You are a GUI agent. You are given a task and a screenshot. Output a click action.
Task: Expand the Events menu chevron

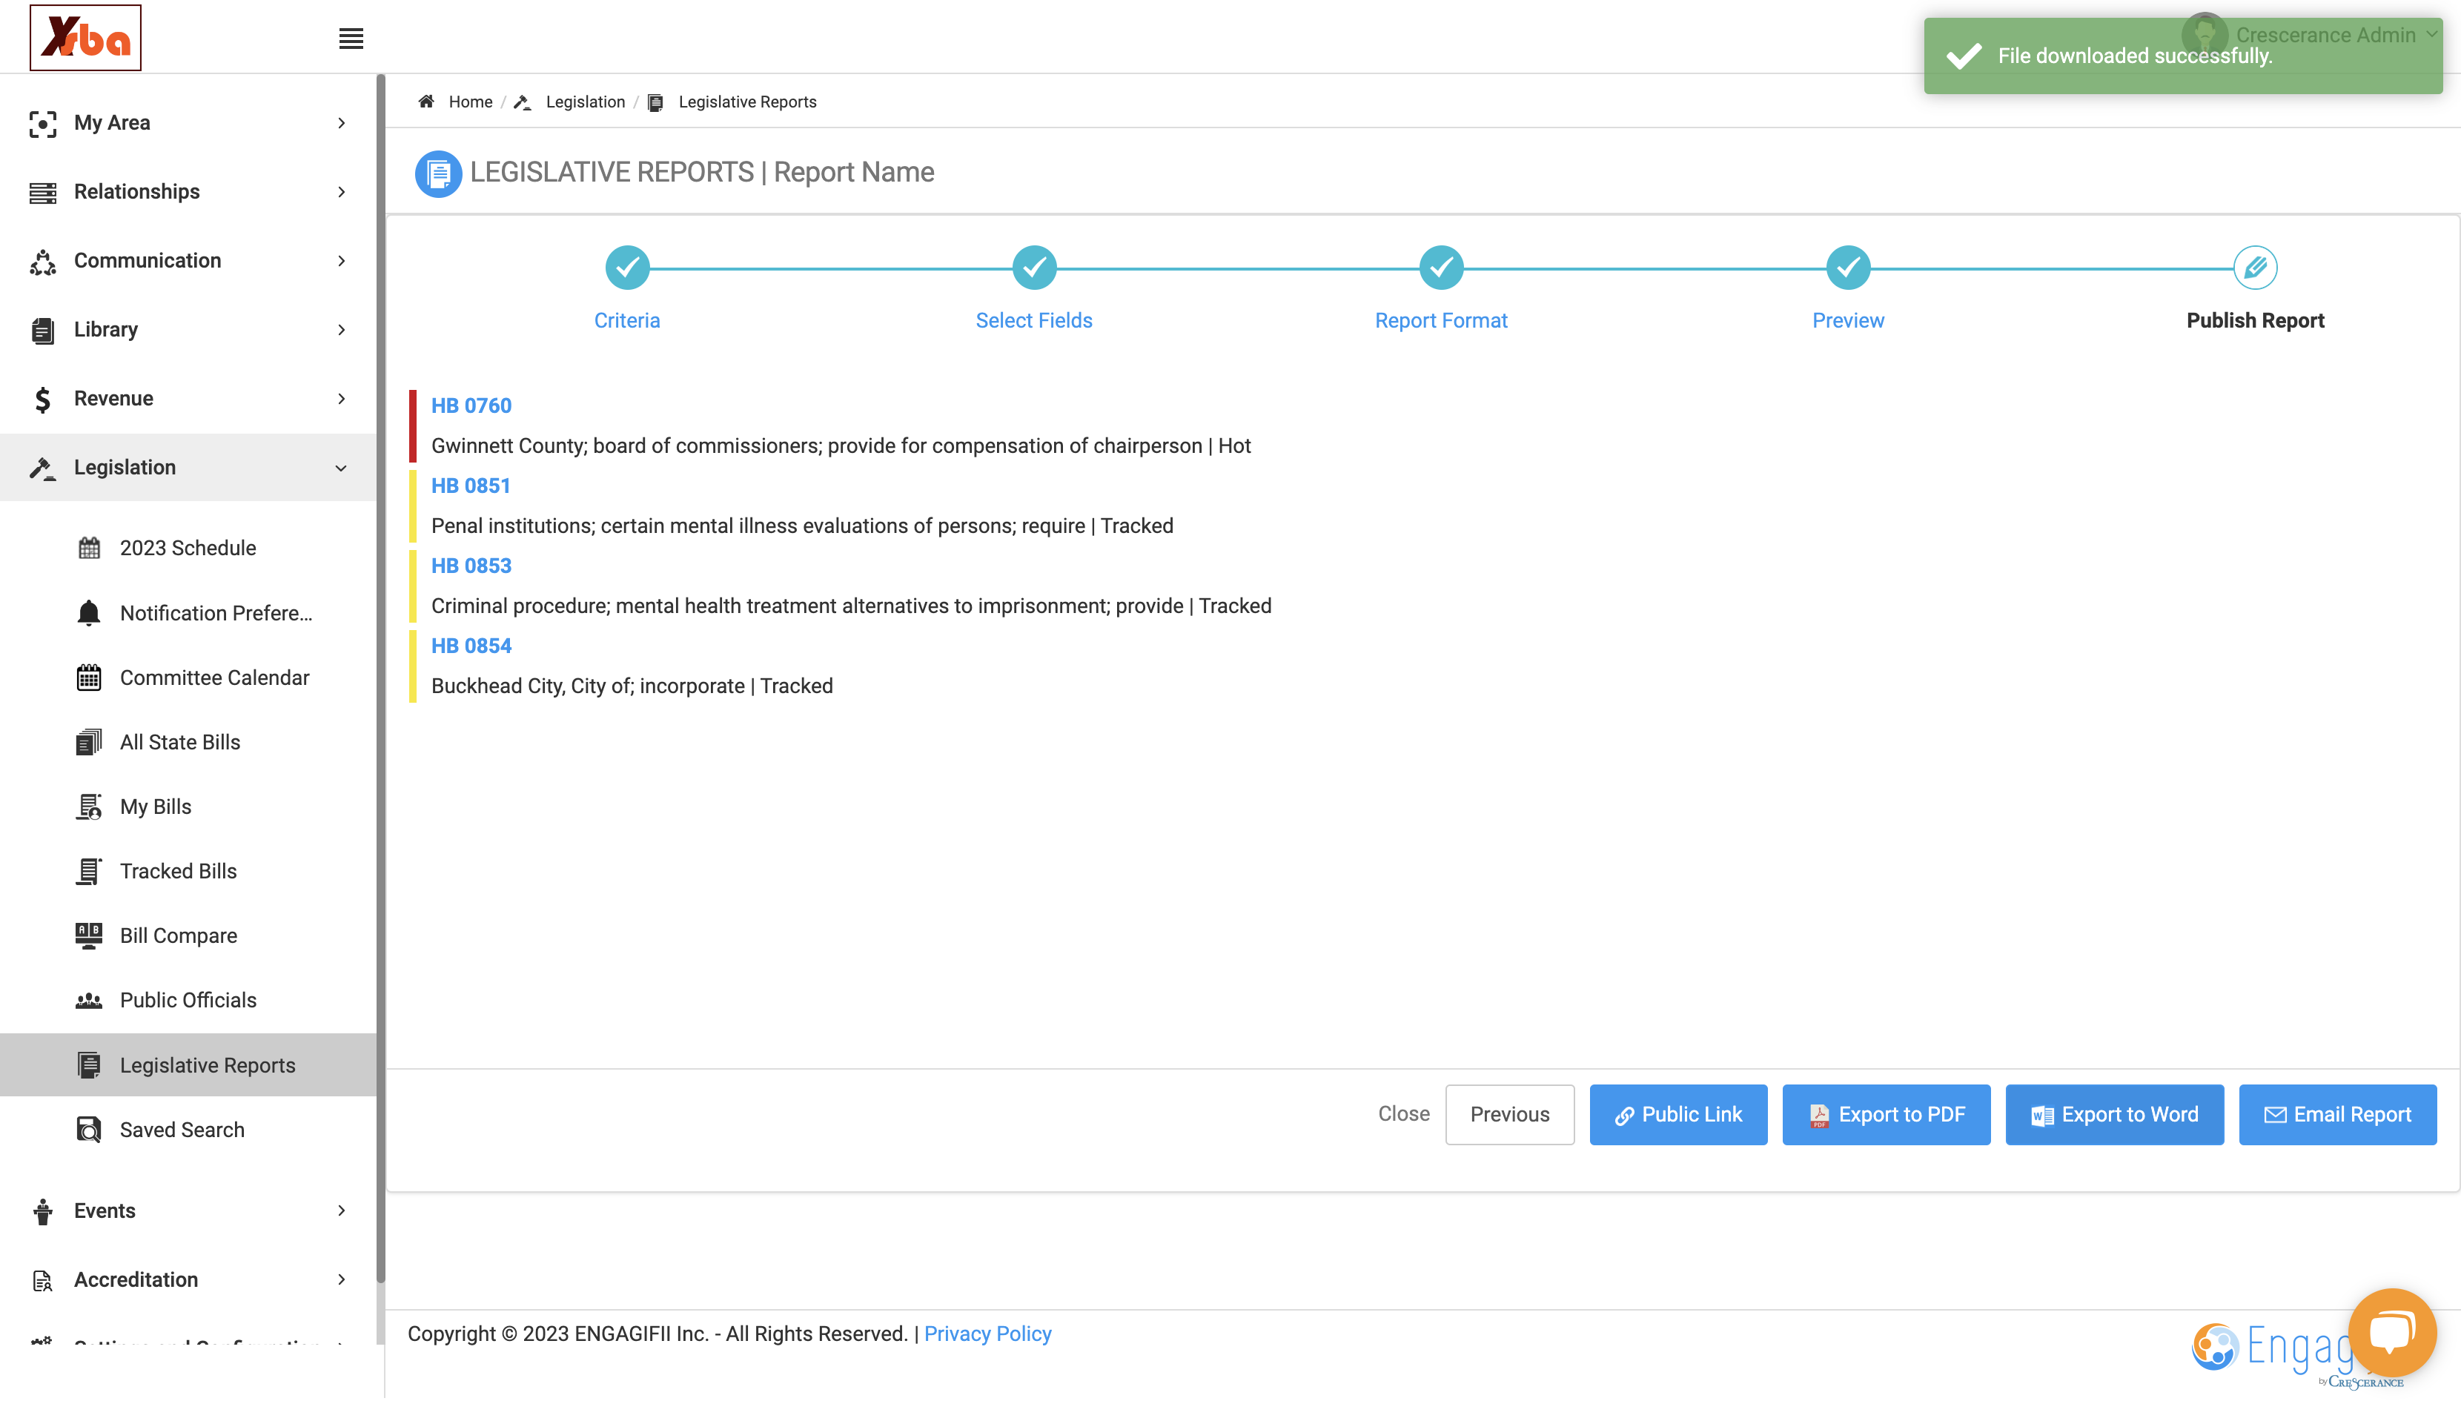342,1210
